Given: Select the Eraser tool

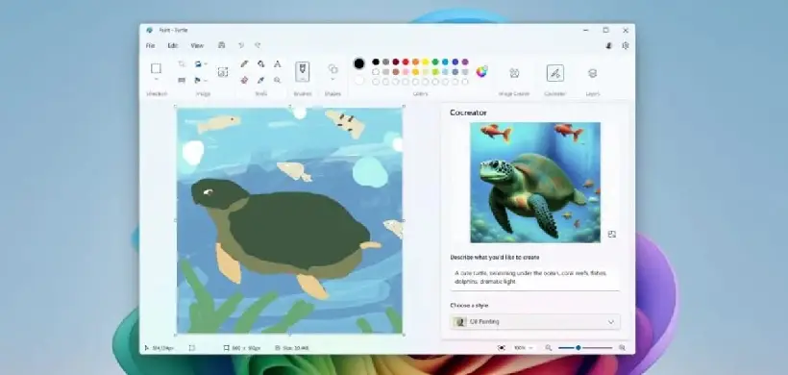Looking at the screenshot, I should click(244, 80).
